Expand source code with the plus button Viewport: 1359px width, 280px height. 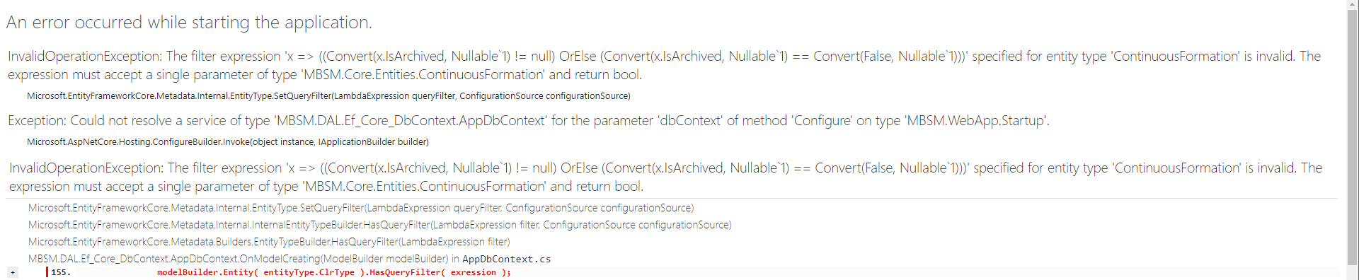tap(13, 272)
